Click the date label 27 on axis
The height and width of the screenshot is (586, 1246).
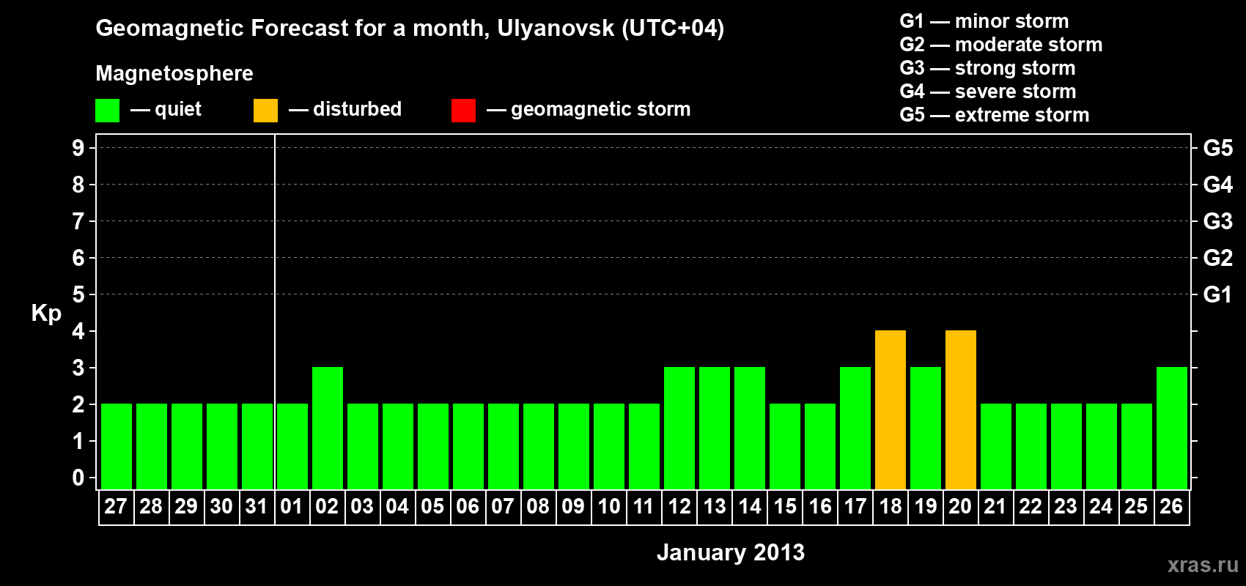tap(116, 507)
